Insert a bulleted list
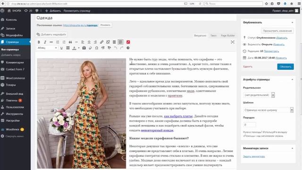 pos(58,42)
